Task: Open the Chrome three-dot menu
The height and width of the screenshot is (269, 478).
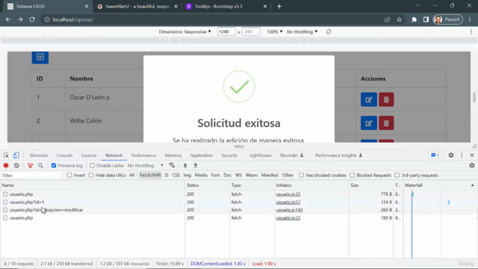Action: (x=470, y=19)
